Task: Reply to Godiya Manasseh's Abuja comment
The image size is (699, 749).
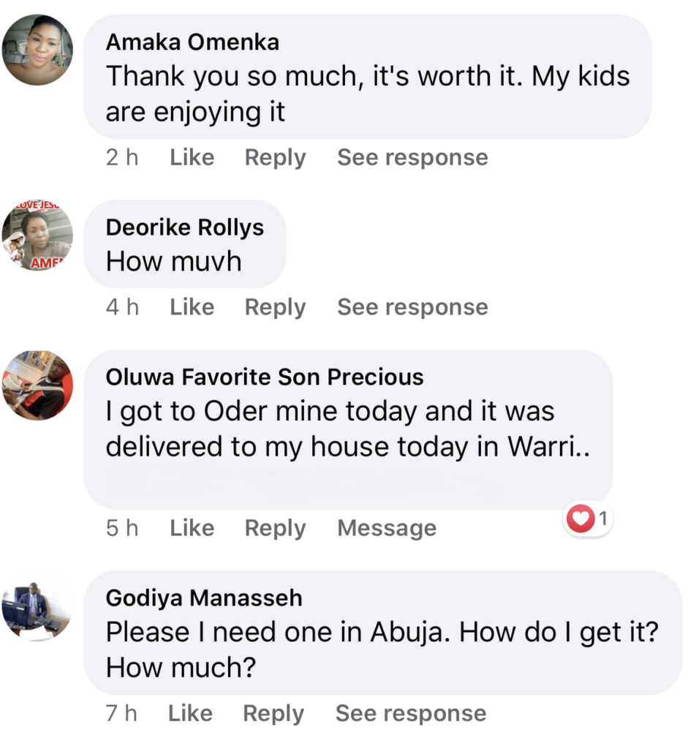Action: 273,713
